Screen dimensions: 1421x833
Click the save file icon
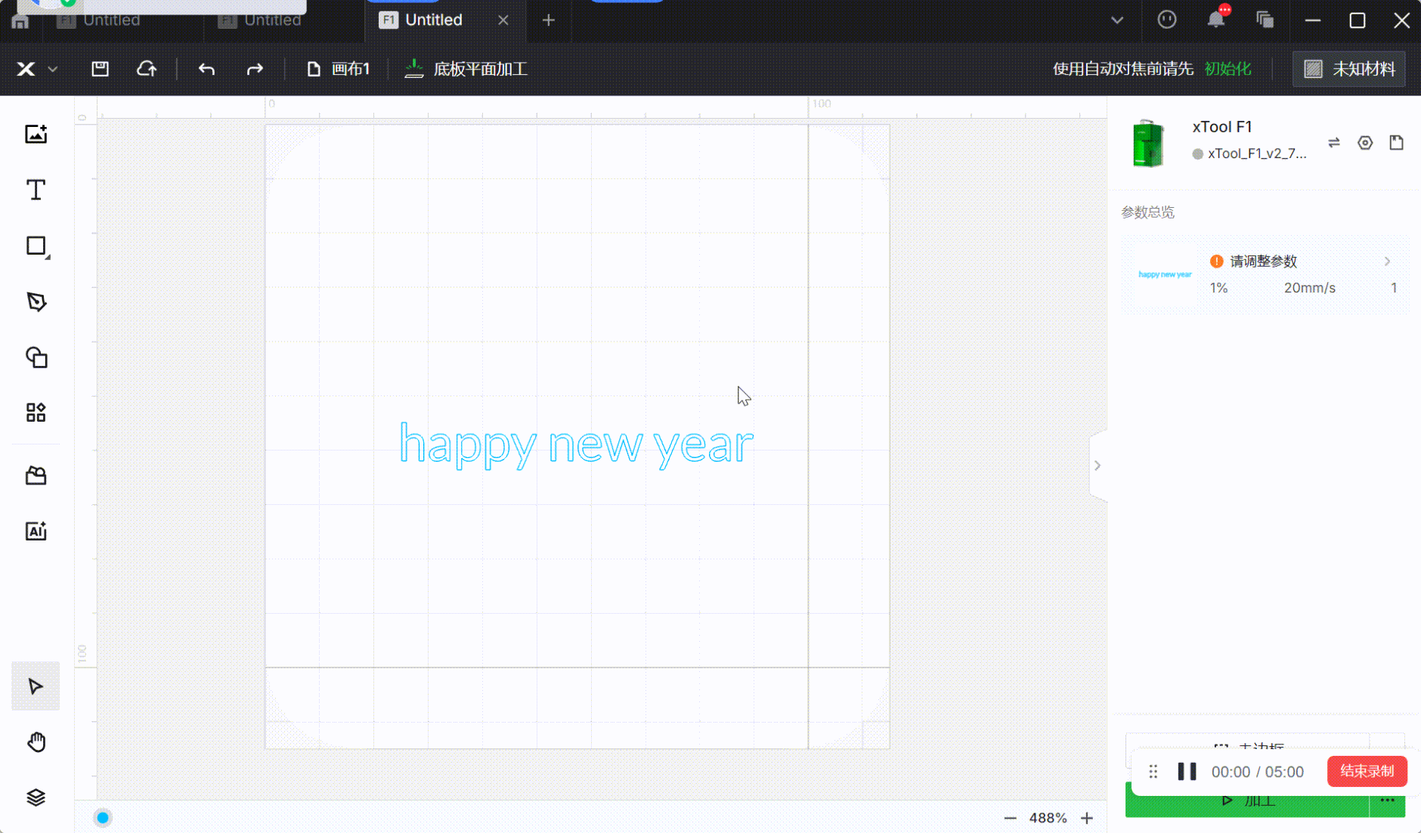pos(100,70)
